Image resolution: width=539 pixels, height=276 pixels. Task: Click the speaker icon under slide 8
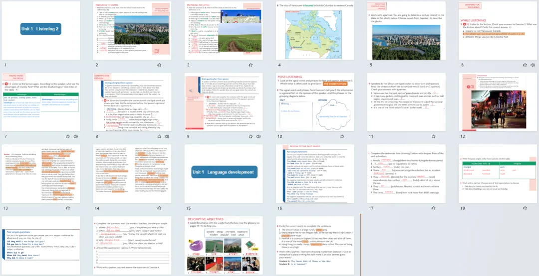167,136
